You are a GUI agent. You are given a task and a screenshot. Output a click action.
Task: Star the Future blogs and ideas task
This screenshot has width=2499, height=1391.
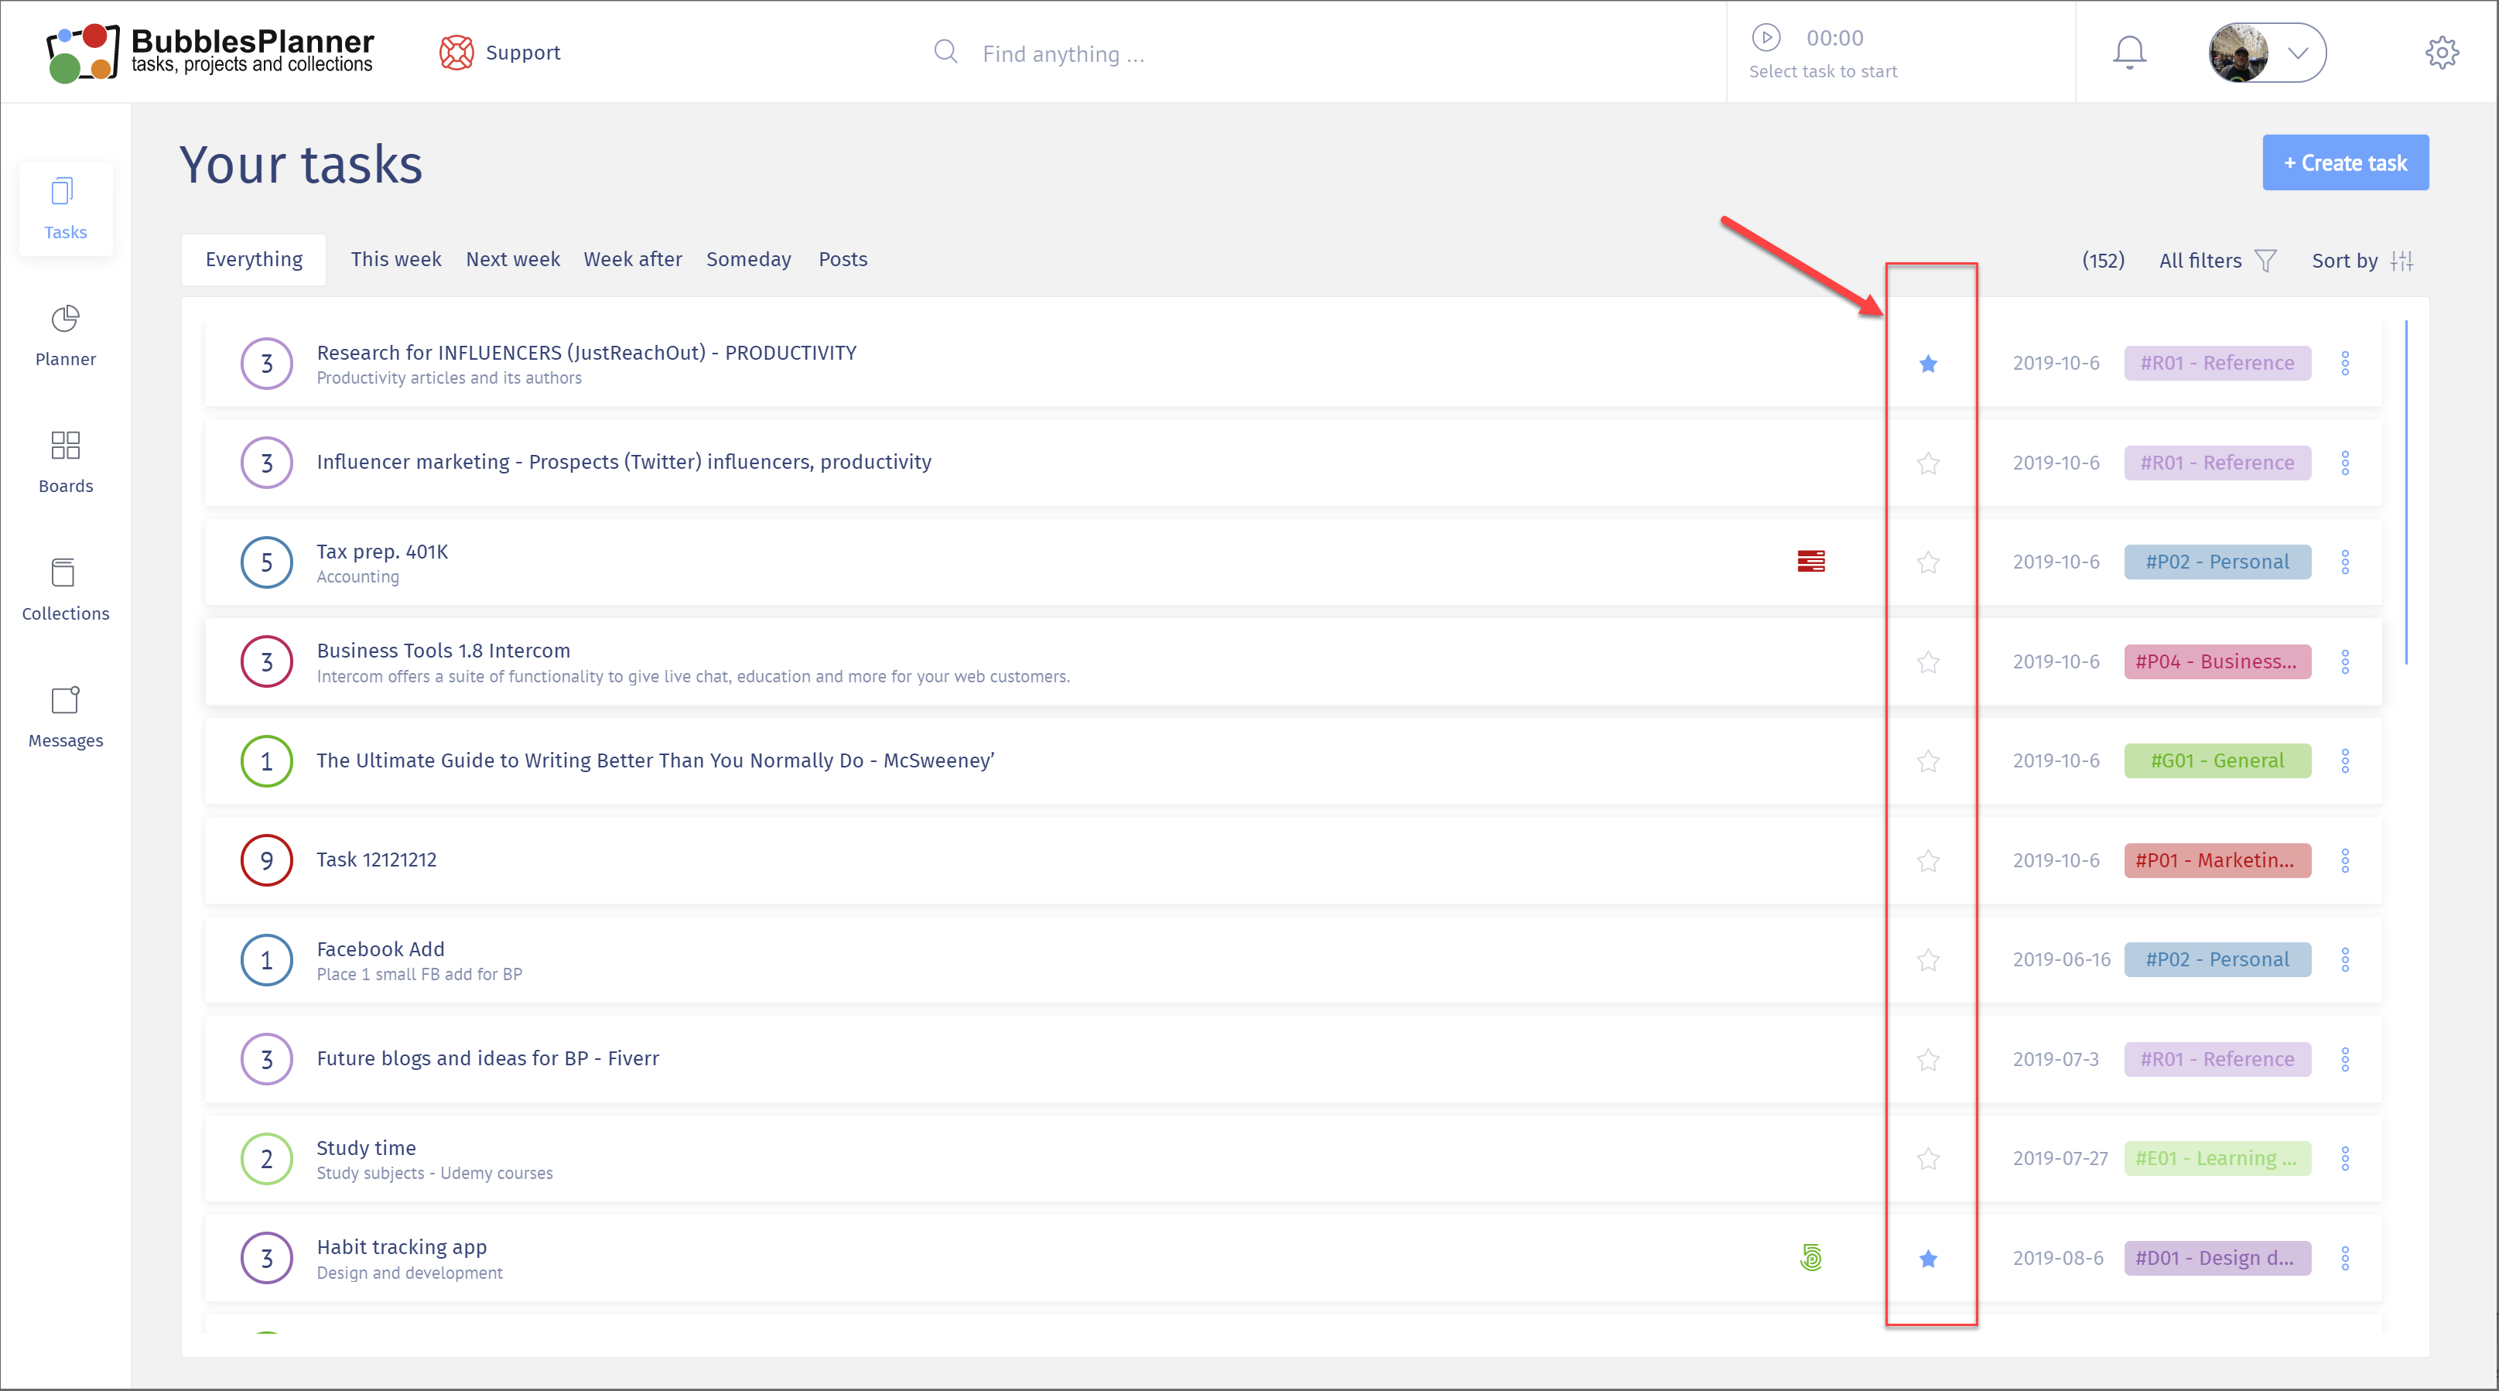(1927, 1059)
